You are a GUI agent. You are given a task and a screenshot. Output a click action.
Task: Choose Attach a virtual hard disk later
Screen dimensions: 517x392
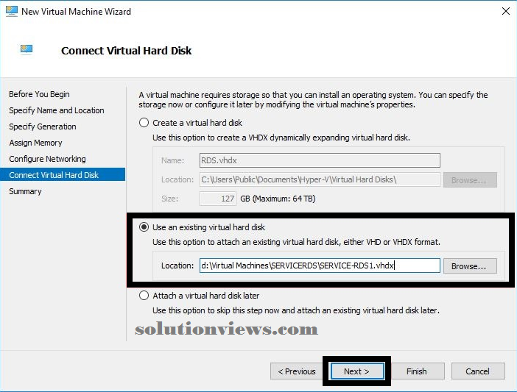coord(144,296)
